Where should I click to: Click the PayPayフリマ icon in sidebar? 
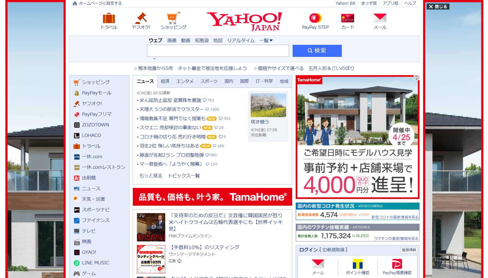point(77,114)
